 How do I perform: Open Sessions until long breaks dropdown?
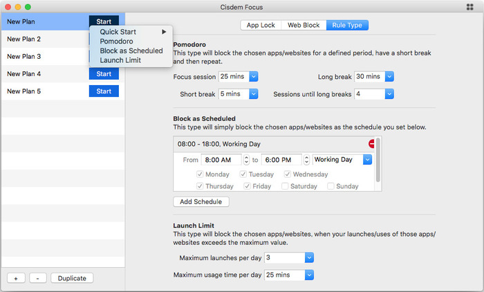(x=389, y=94)
